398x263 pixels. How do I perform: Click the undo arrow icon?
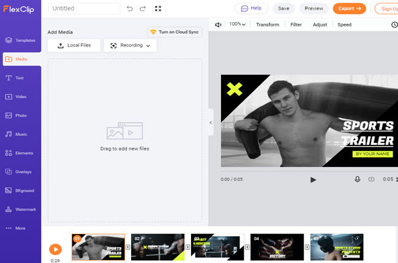click(x=129, y=9)
